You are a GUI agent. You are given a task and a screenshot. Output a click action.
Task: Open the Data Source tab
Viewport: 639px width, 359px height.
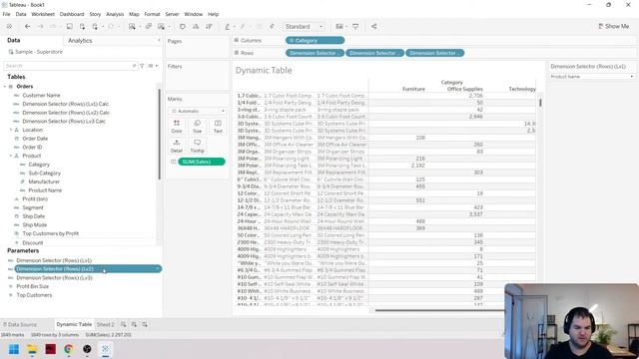20,324
